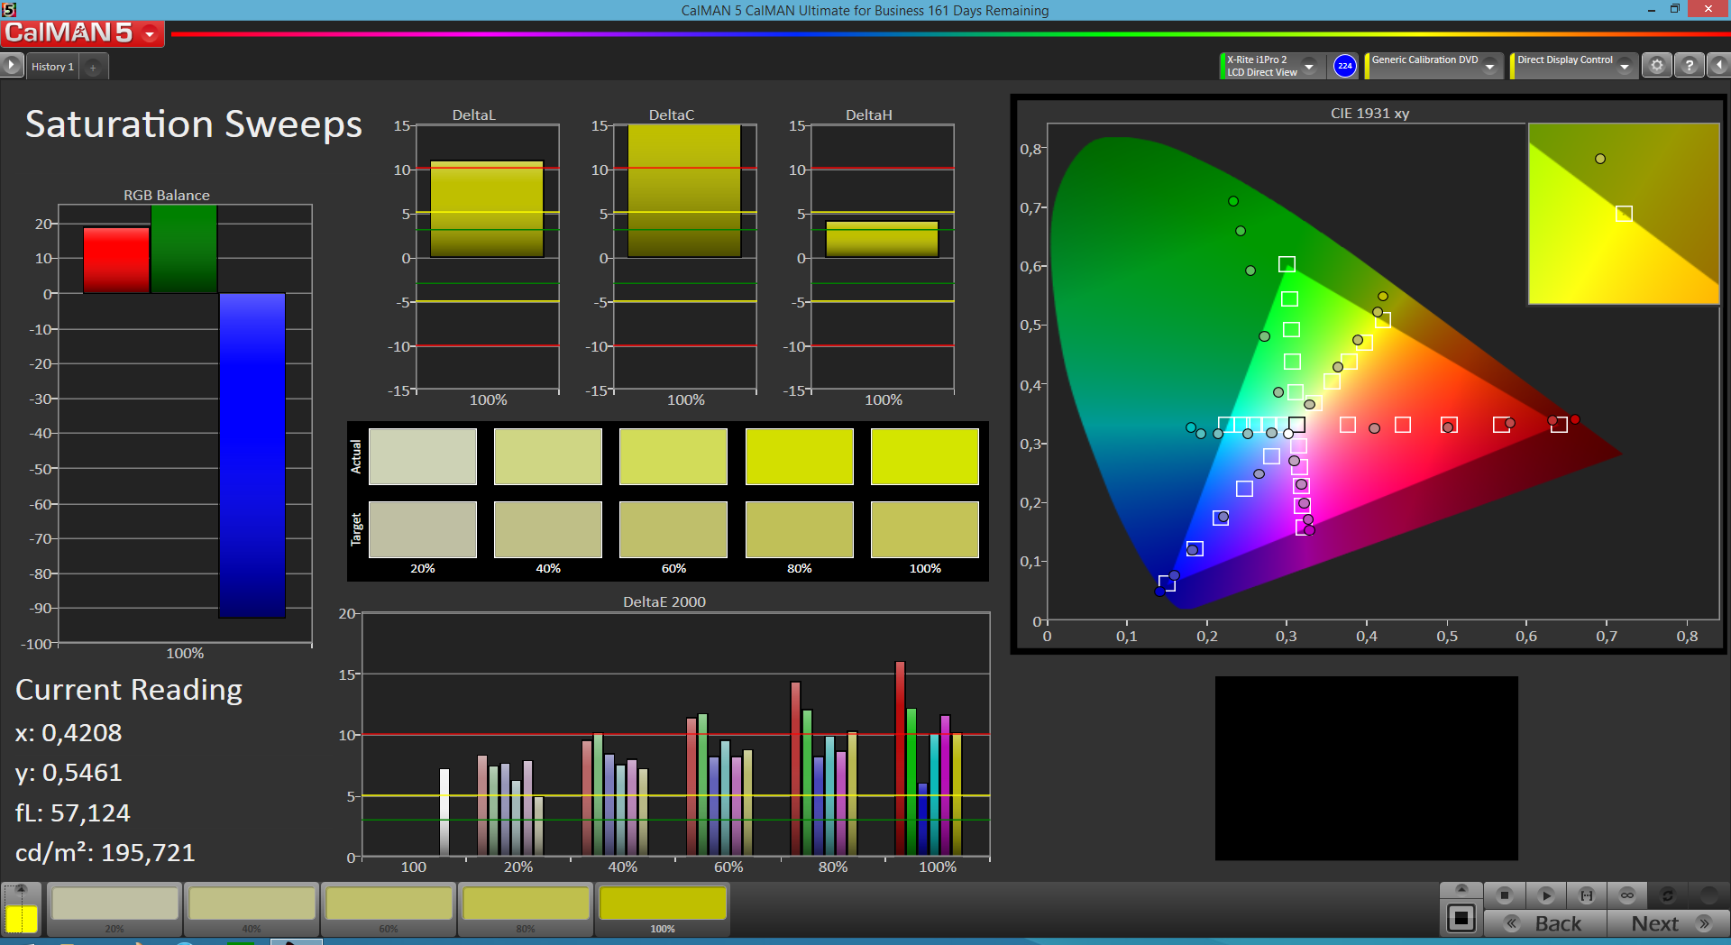The height and width of the screenshot is (945, 1731).
Task: Click the CIE 1931 xy chart title
Action: (x=1369, y=113)
